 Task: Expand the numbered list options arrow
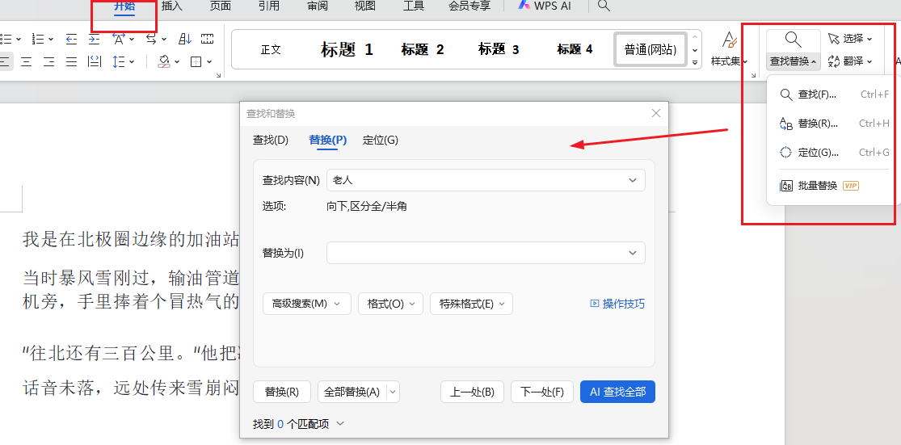click(51, 39)
